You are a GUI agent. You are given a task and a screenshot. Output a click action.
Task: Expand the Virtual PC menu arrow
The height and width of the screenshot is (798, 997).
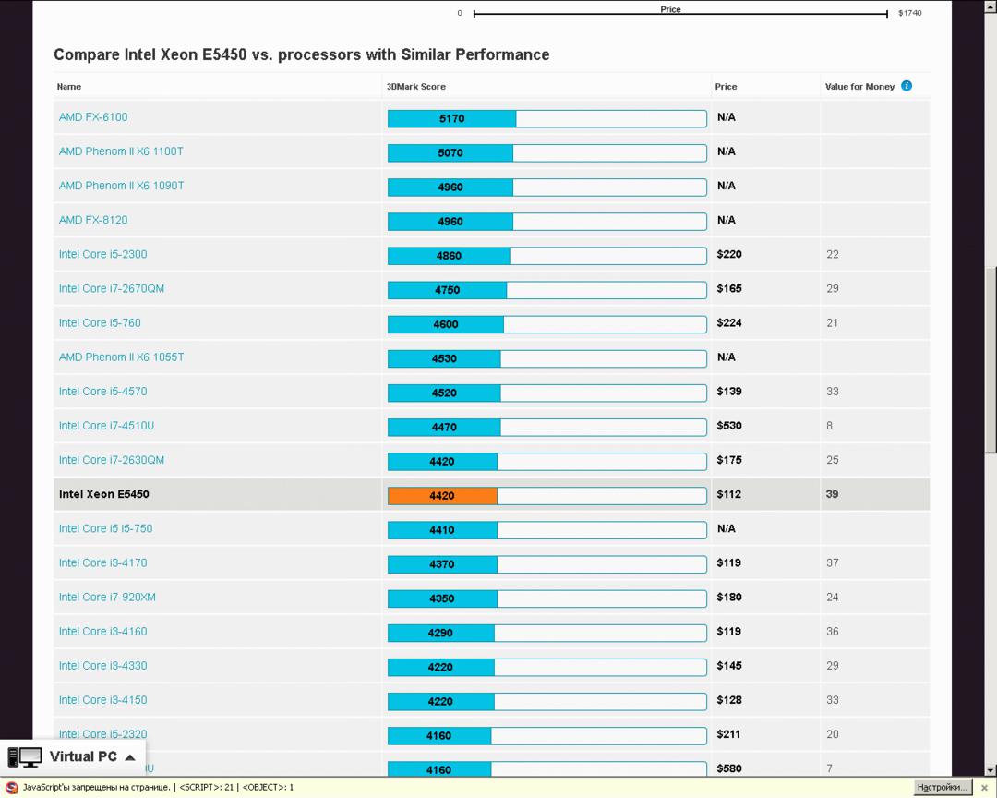130,757
